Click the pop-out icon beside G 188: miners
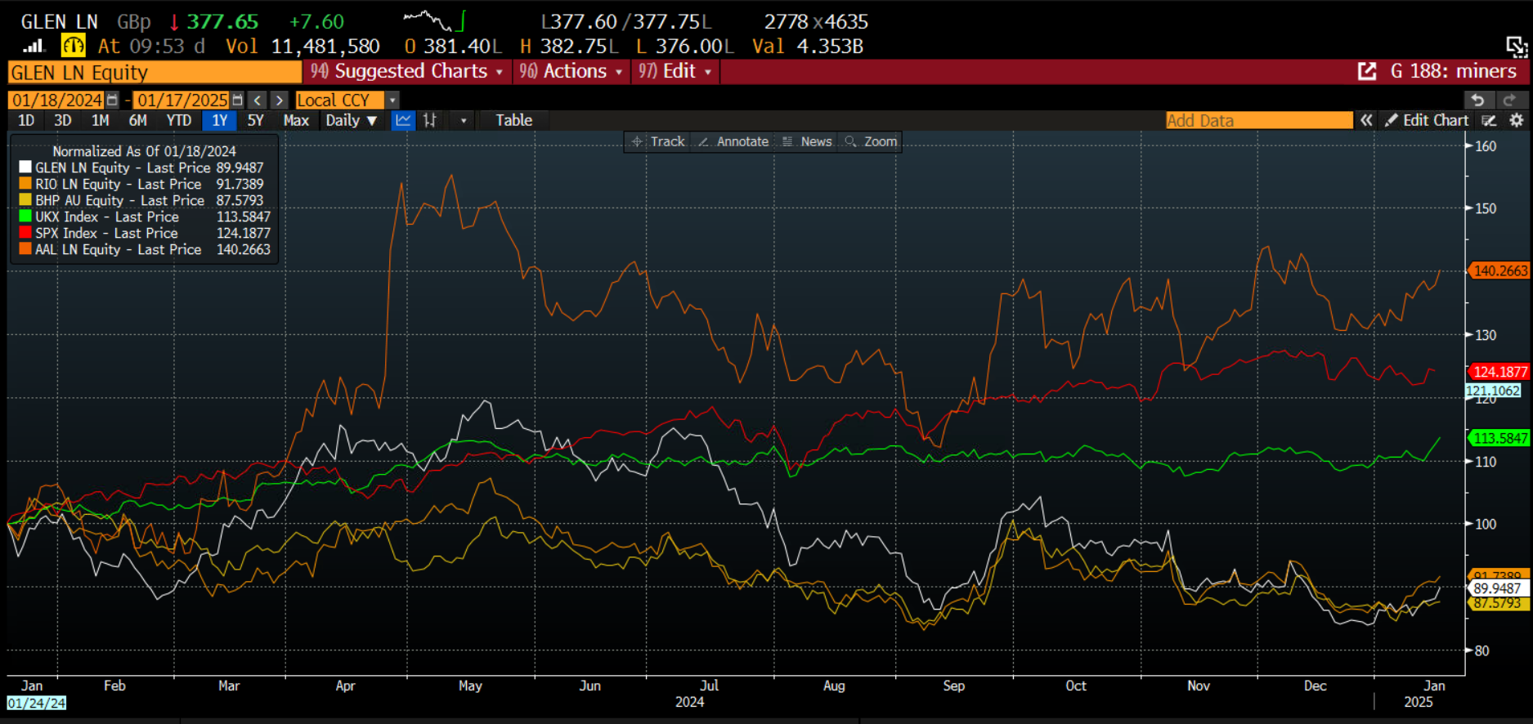Viewport: 1533px width, 724px height. pos(1366,71)
